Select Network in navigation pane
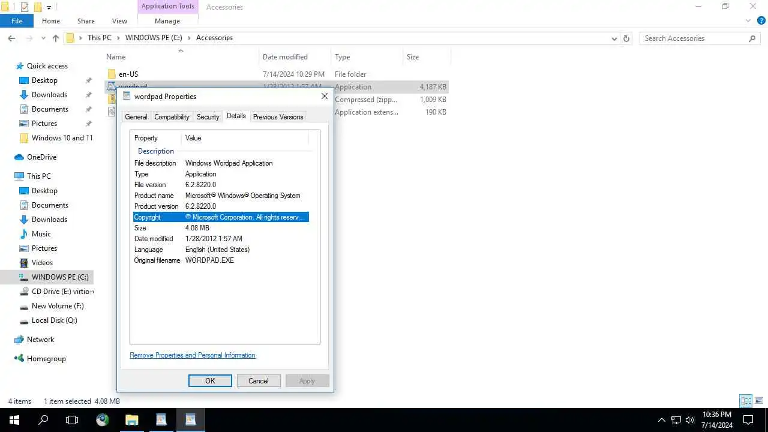 coord(40,340)
